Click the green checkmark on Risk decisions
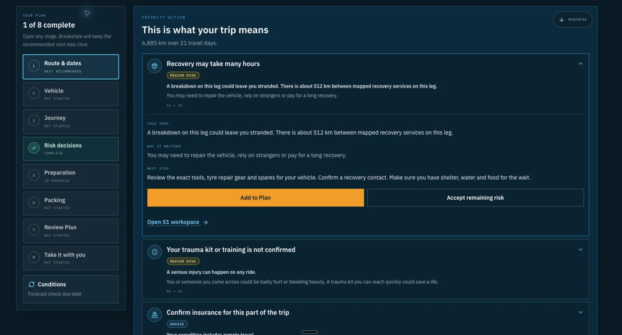The image size is (622, 335). coord(34,148)
